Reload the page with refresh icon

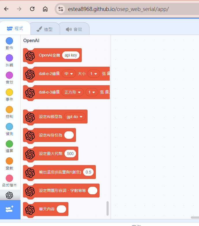coord(32,9)
